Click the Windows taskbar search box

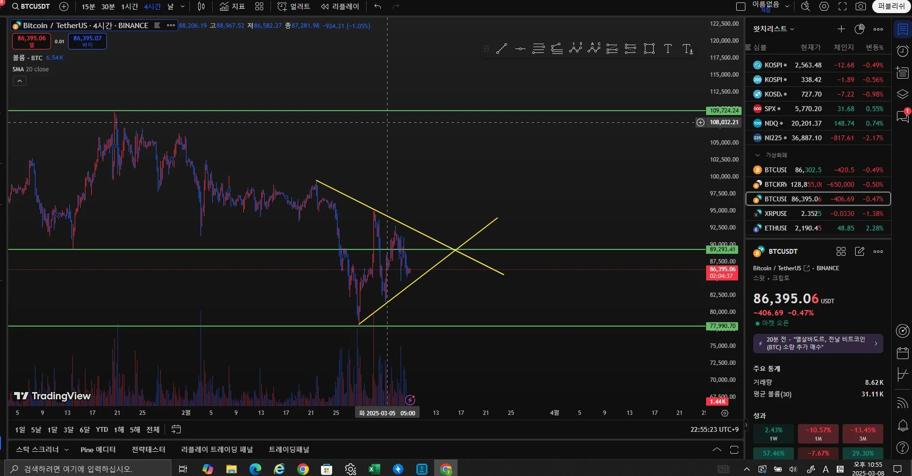pyautogui.click(x=88, y=469)
